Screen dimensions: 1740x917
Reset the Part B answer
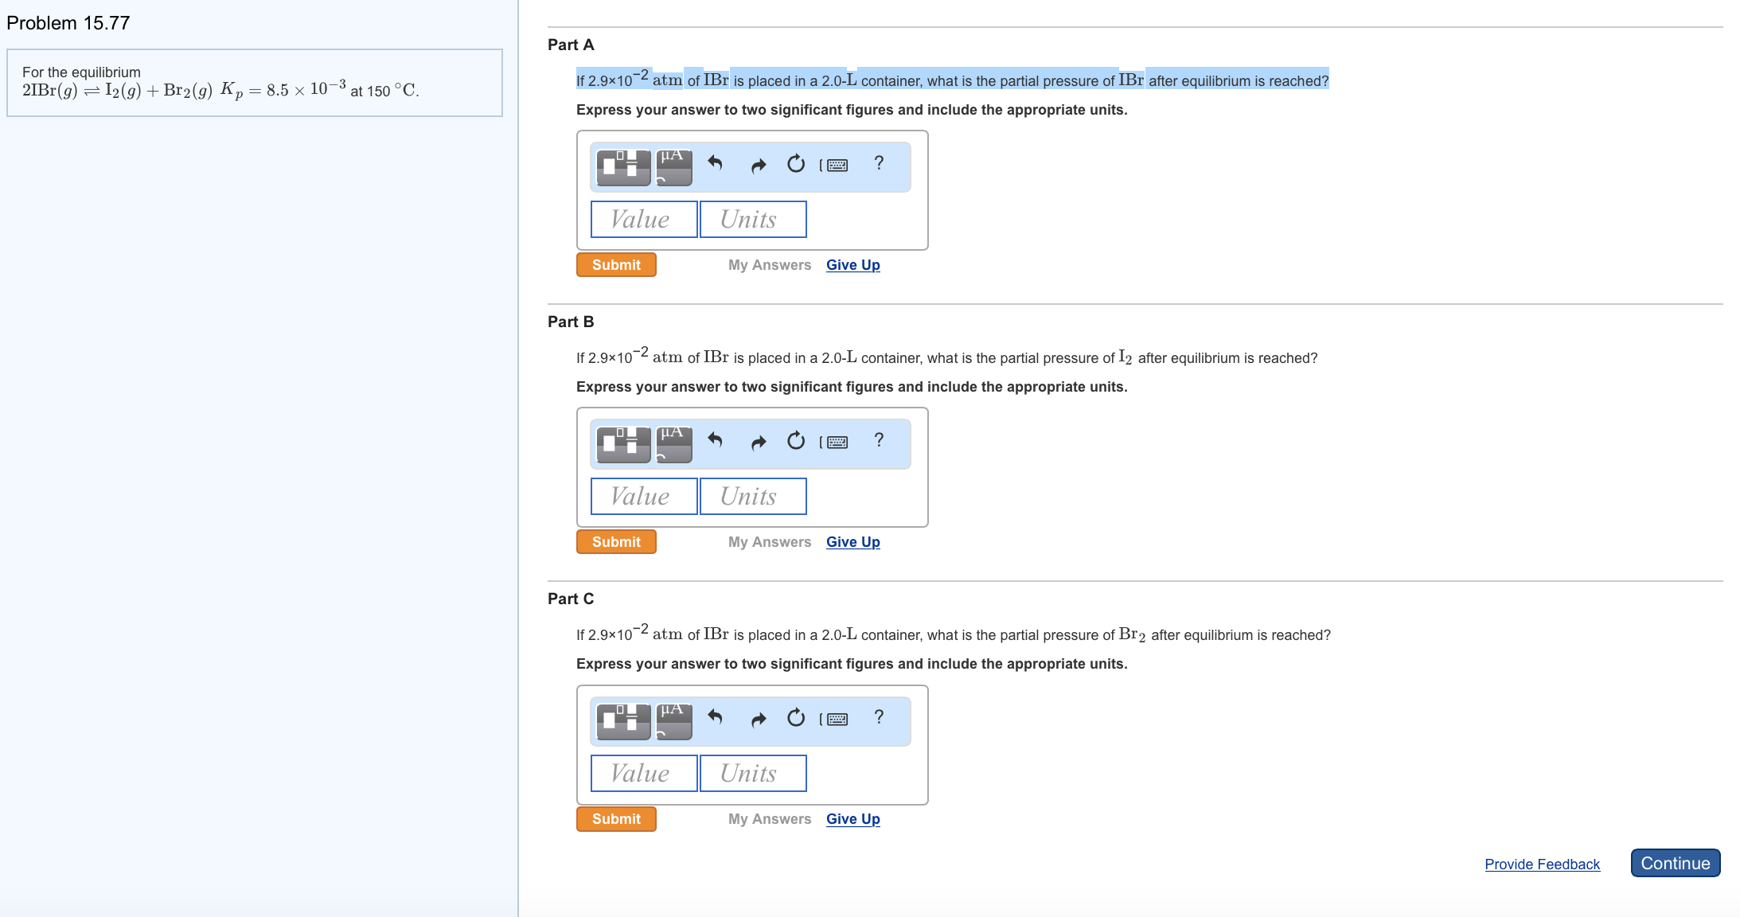tap(796, 440)
